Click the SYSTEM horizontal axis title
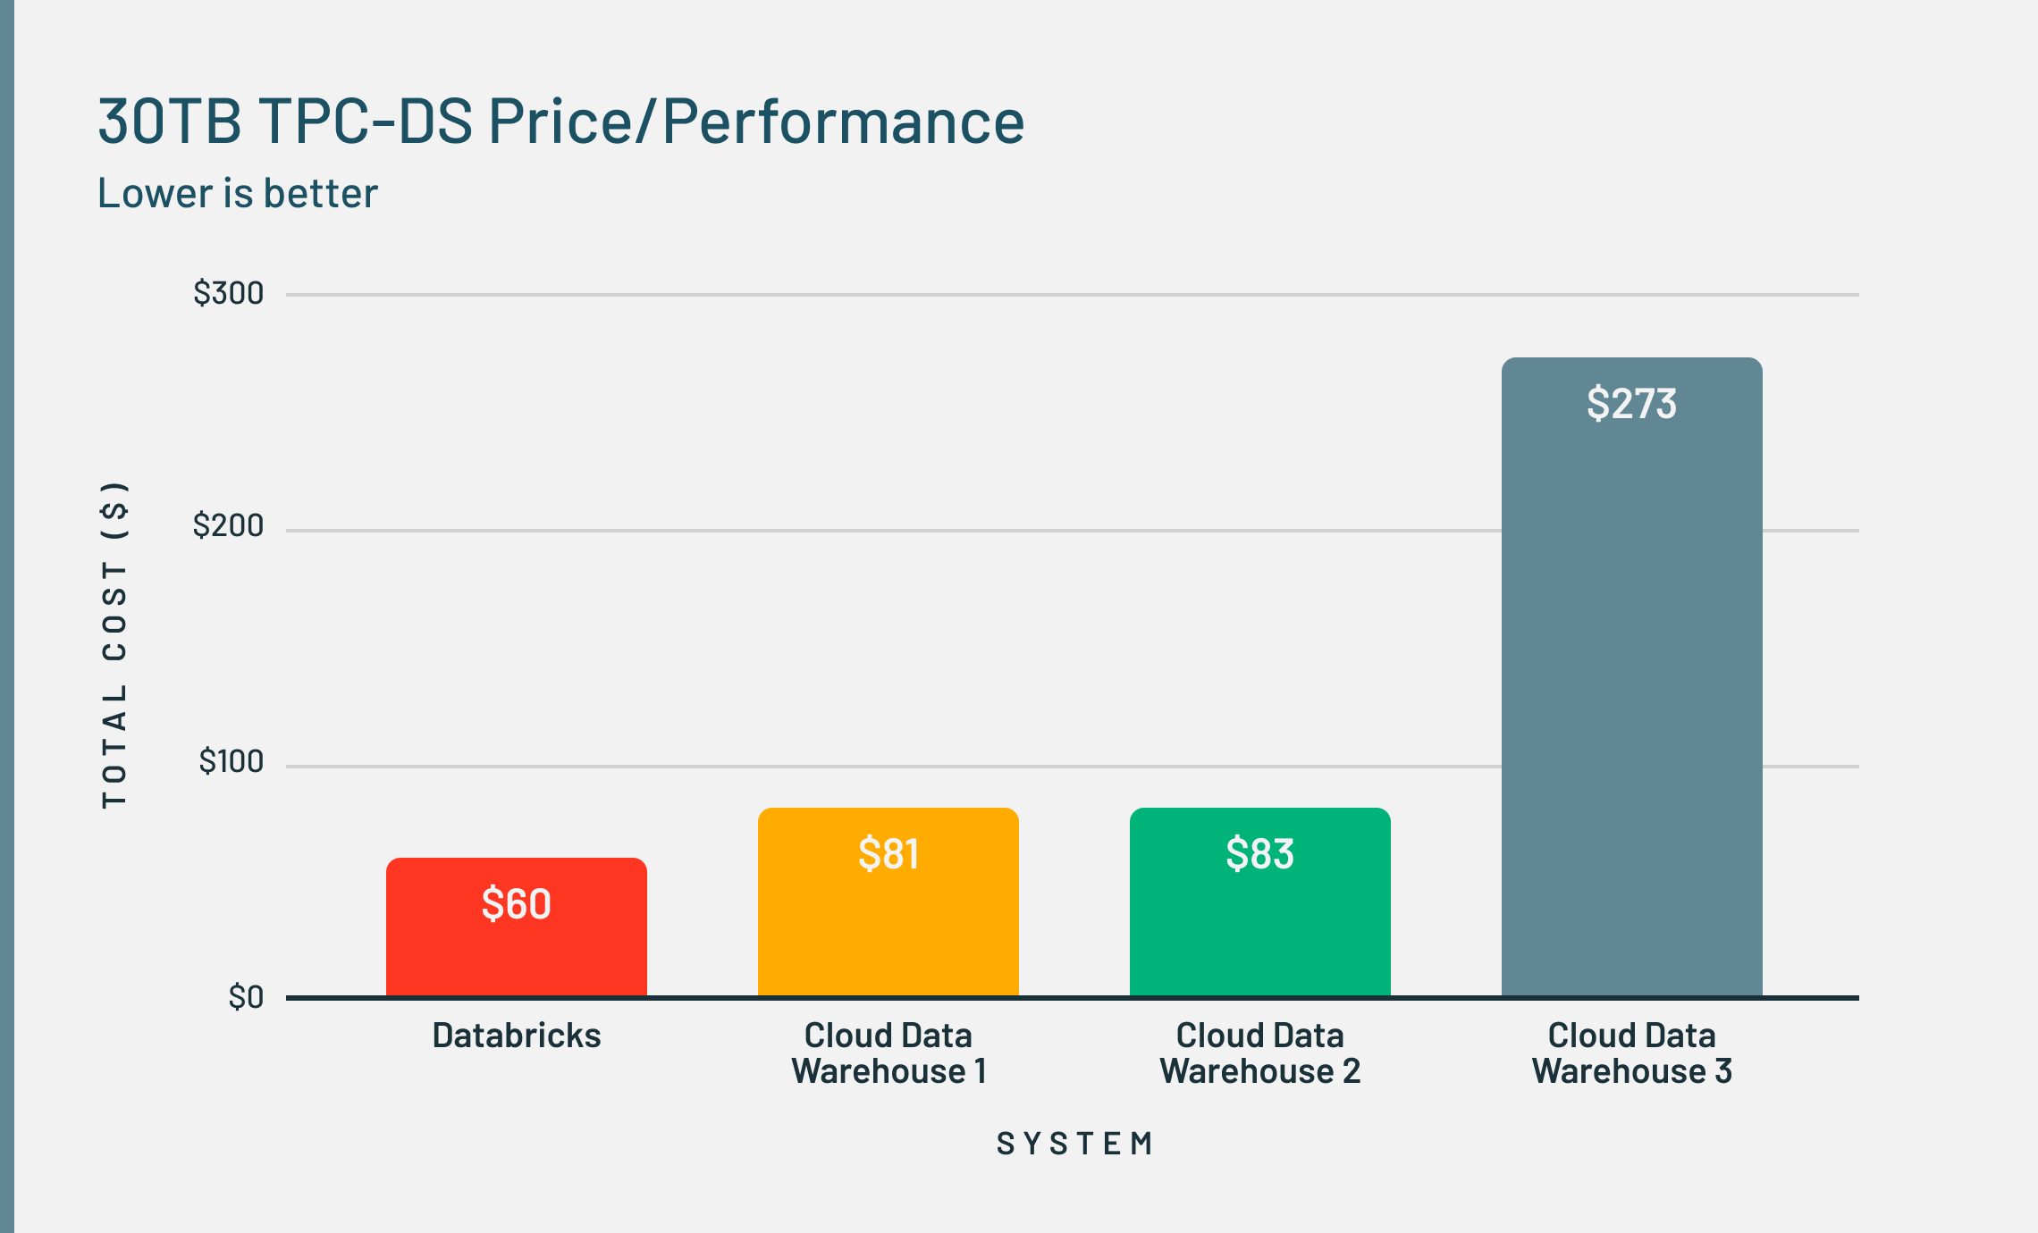This screenshot has width=2038, height=1233. pos(1075,1144)
